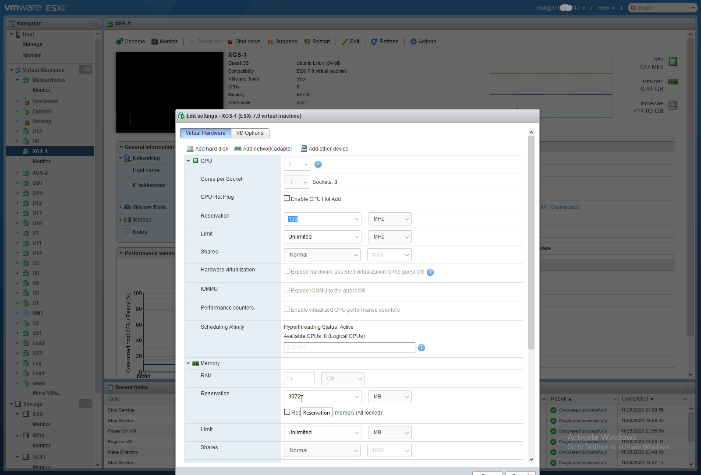Click the scheduling affinity info icon
Viewport: 701px width, 475px height.
click(421, 348)
